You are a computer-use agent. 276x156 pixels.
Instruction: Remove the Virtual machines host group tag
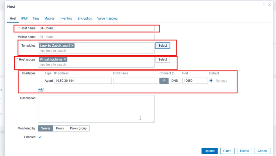[x=65, y=59]
